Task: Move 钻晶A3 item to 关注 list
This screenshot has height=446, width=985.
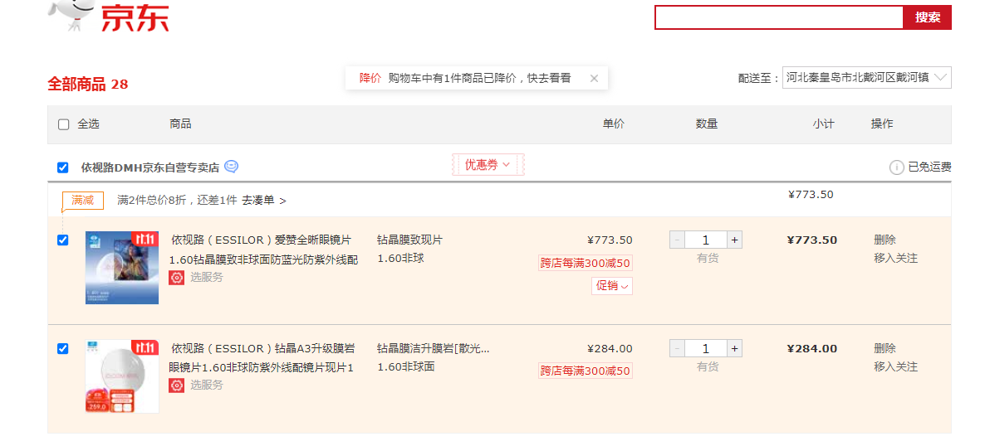Action: pos(896,366)
